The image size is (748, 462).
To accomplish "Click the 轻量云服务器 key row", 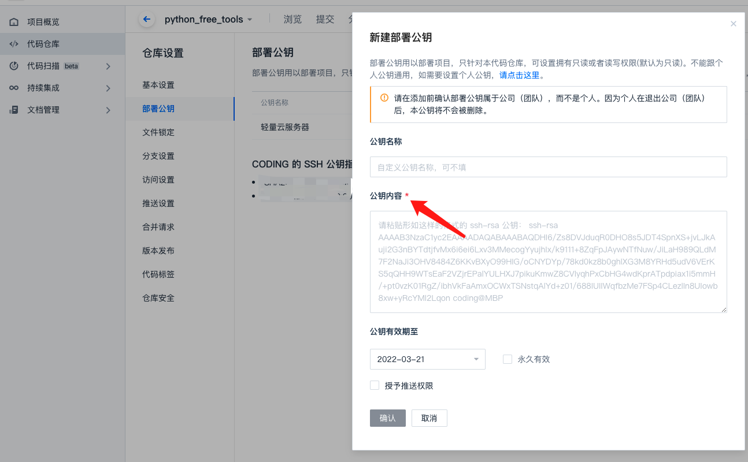I will [302, 127].
